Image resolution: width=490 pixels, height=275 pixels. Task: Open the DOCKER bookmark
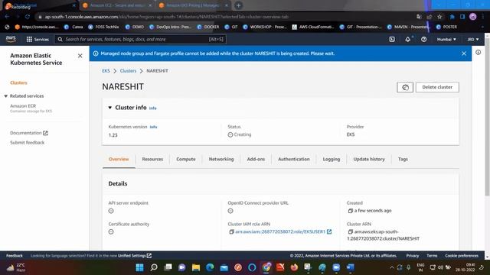(208, 27)
